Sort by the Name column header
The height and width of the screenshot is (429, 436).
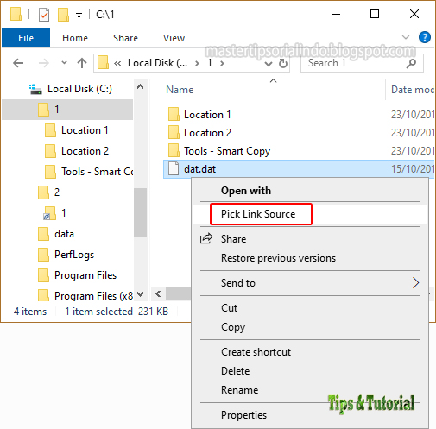(180, 90)
